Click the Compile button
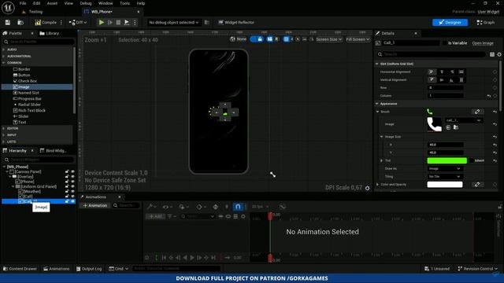The width and height of the screenshot is (504, 283). tap(46, 23)
